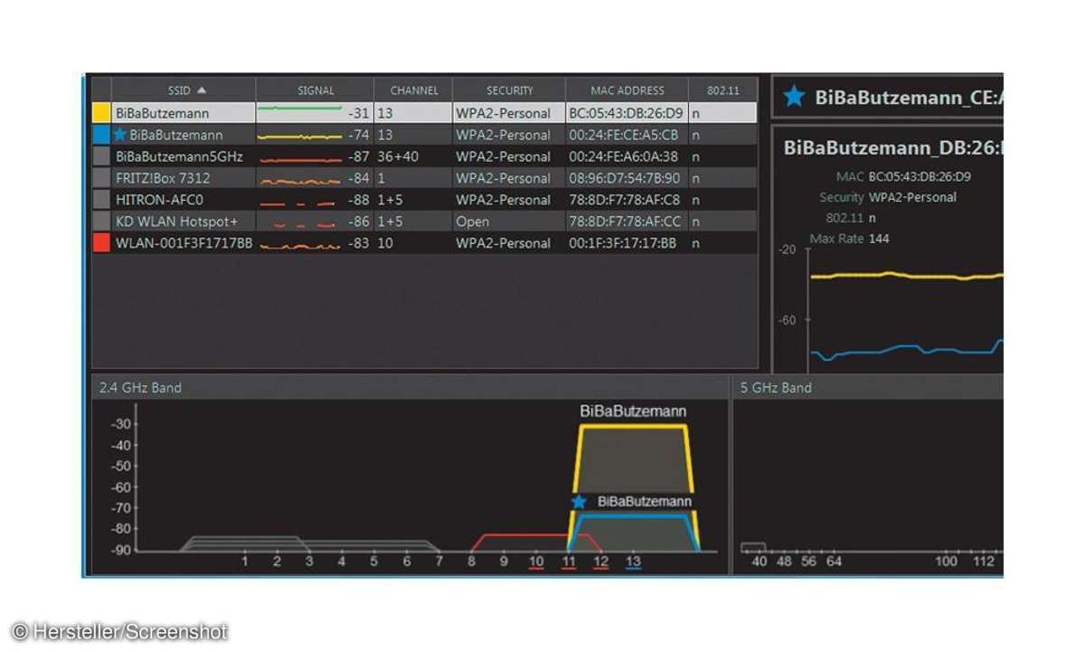
Task: Click channel 1 tick on 2.4 GHz axis
Action: (244, 562)
